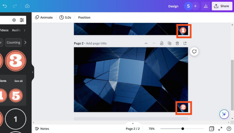
Task: Open the Position panel
Action: (x=84, y=18)
